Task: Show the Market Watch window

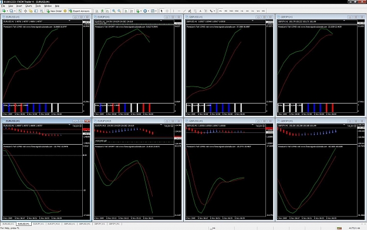Action: [x=20, y=11]
